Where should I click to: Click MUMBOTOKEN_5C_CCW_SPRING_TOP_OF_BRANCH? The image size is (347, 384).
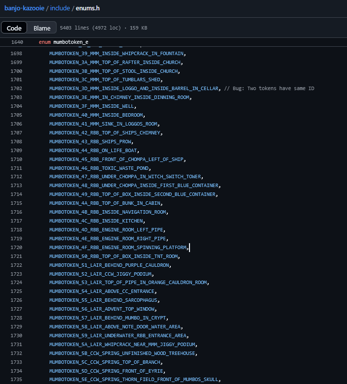105,362
